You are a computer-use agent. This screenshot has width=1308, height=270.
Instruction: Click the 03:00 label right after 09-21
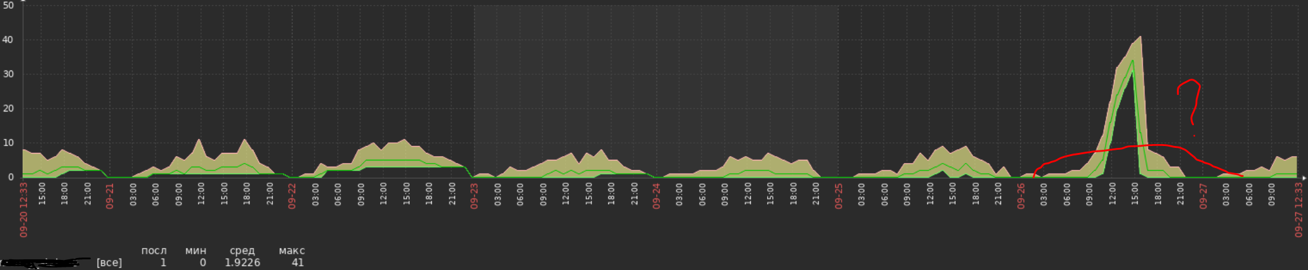point(133,194)
